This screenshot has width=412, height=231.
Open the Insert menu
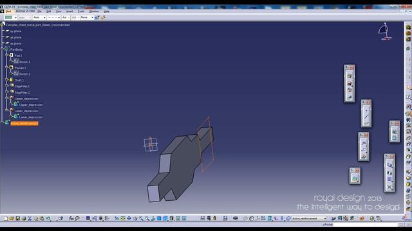pyautogui.click(x=70, y=12)
